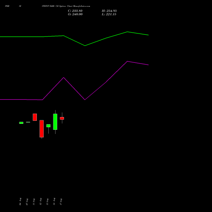Click the 04 Aug date label
The width and height of the screenshot is (212, 212).
tap(20, 201)
